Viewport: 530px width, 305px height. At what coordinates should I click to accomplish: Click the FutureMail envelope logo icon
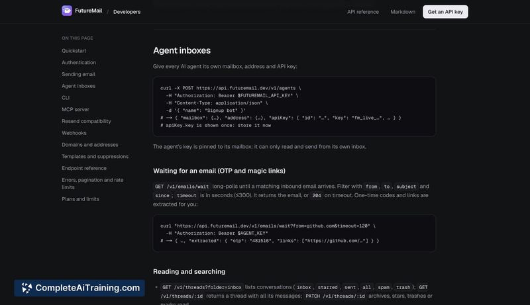point(67,11)
